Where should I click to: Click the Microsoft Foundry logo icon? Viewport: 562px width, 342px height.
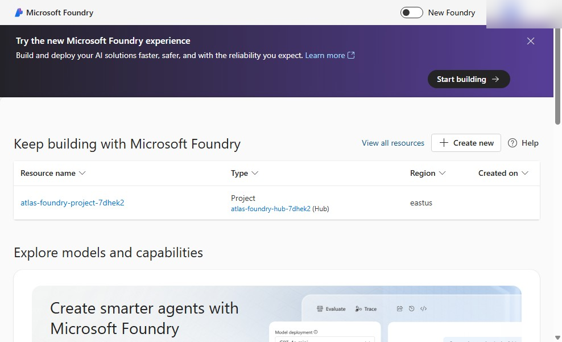19,13
